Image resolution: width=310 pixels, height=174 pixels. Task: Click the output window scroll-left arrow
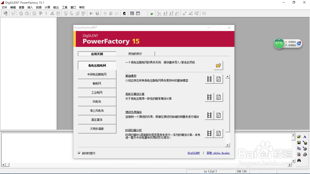pyautogui.click(x=3, y=165)
